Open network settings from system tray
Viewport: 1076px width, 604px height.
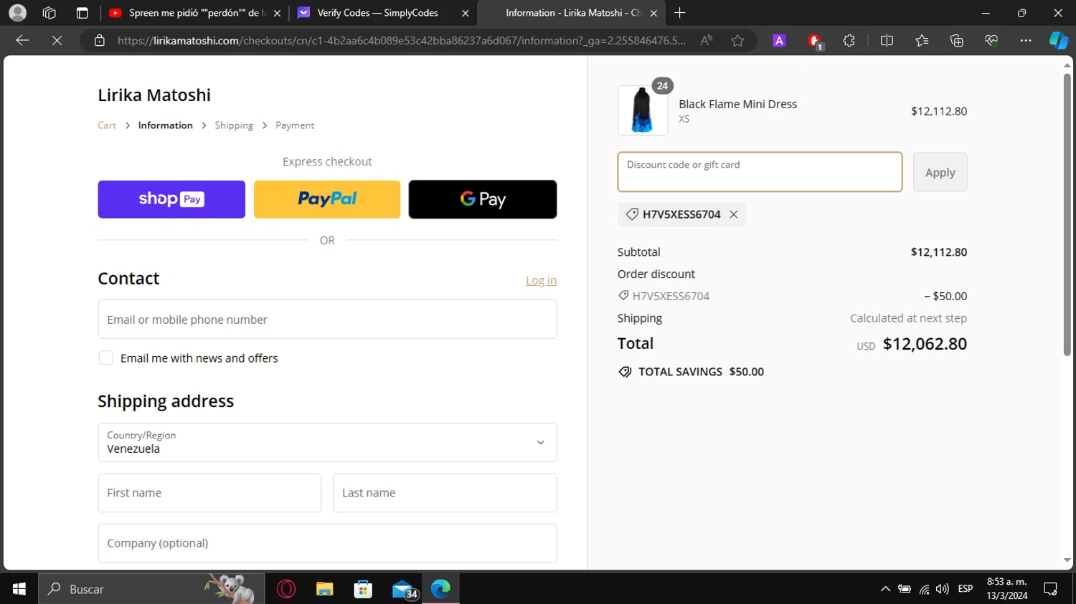click(924, 589)
